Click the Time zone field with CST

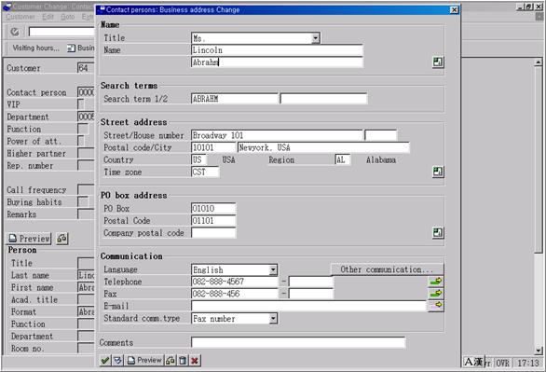click(205, 172)
